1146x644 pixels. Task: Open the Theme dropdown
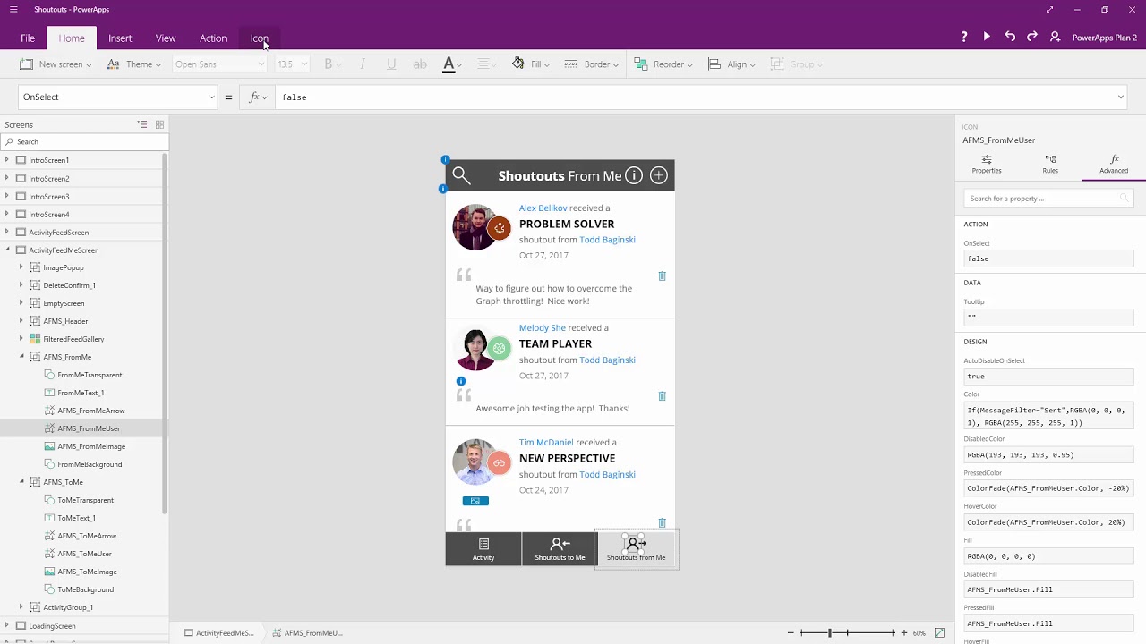pos(134,64)
